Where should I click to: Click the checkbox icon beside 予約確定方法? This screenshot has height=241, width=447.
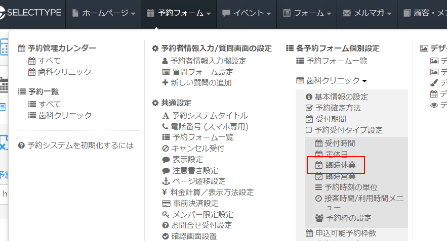tap(309, 108)
